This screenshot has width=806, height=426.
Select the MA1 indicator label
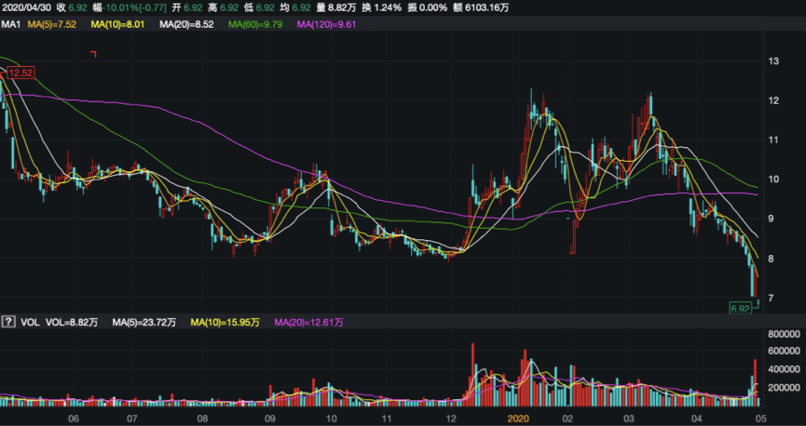(10, 23)
